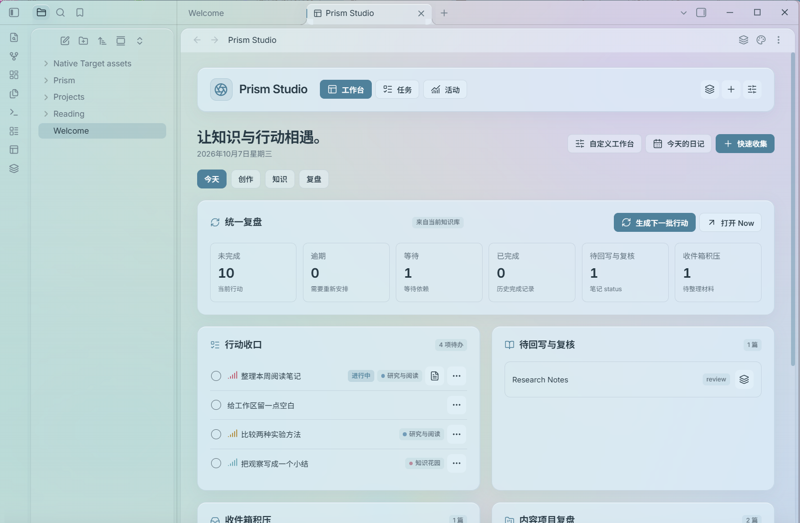Click the 快速收集 button
This screenshot has height=523, width=800.
click(x=745, y=144)
